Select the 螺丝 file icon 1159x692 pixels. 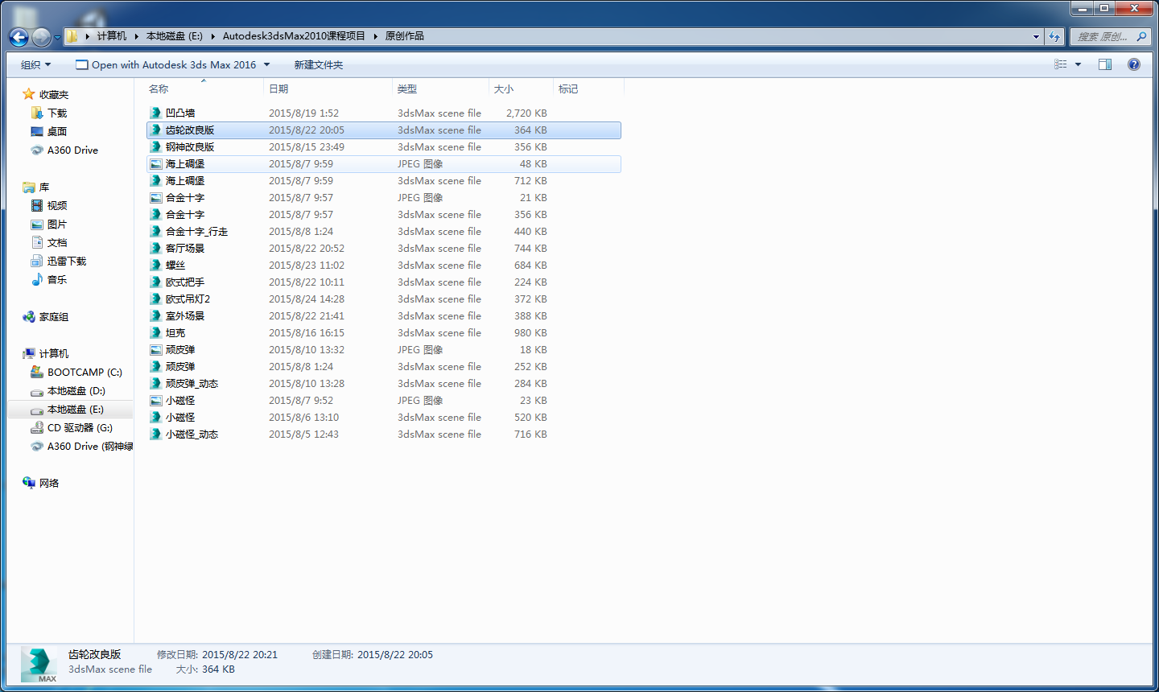[155, 265]
